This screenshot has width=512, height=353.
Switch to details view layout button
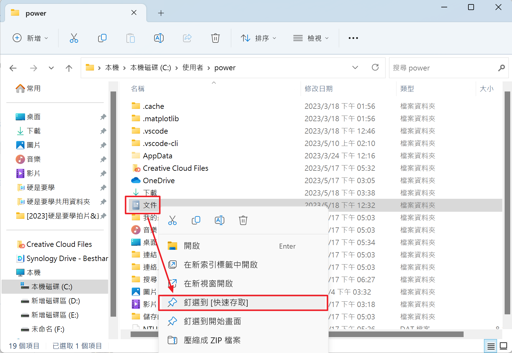491,346
